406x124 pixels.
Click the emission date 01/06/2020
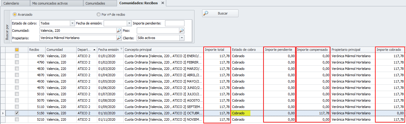click(x=107, y=88)
